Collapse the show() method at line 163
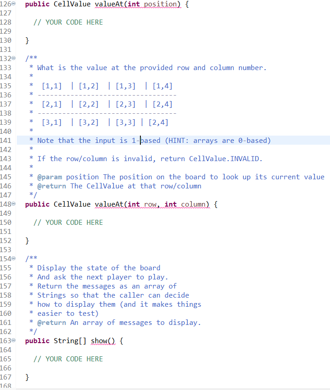Screen dimensions: 330x390 pyautogui.click(x=14, y=340)
